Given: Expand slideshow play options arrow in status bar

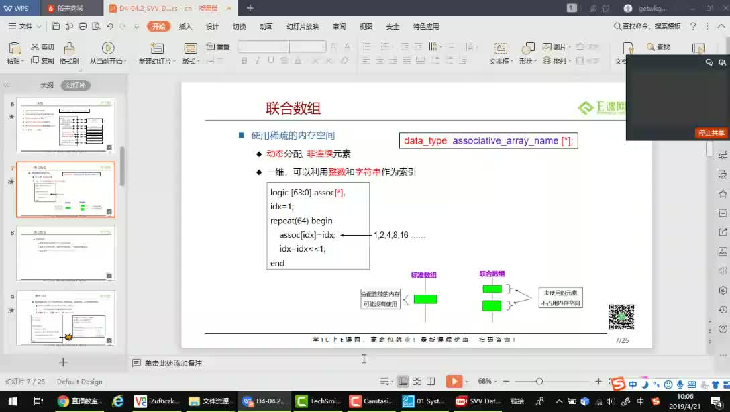Looking at the screenshot, I should tap(466, 381).
